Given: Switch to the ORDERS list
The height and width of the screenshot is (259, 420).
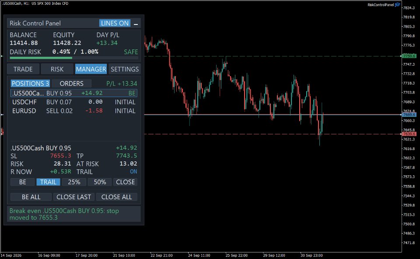Looking at the screenshot, I should coord(71,84).
